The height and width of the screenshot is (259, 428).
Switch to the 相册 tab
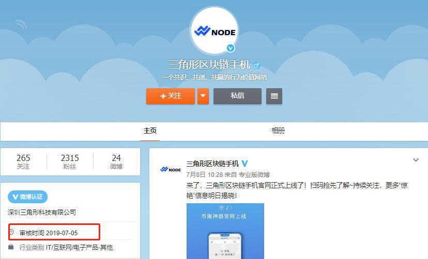click(278, 131)
